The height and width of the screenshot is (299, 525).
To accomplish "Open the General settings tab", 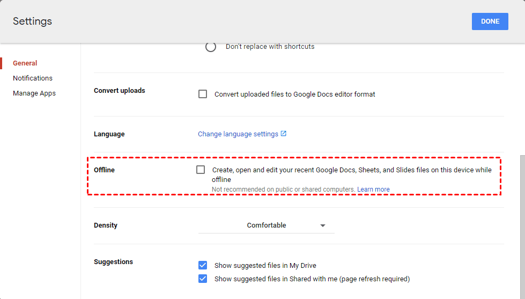I will [25, 63].
